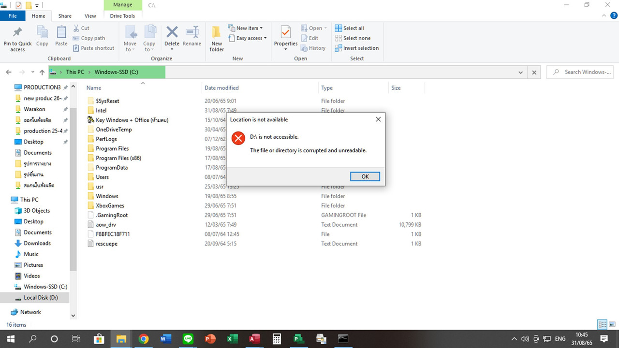Click the History ribbon command

click(313, 48)
